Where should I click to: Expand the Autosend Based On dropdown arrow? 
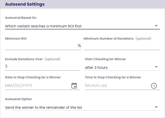[156, 26]
